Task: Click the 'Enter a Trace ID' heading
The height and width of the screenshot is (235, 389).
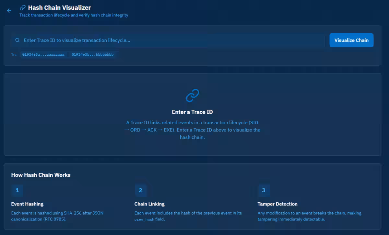Action: [192, 112]
